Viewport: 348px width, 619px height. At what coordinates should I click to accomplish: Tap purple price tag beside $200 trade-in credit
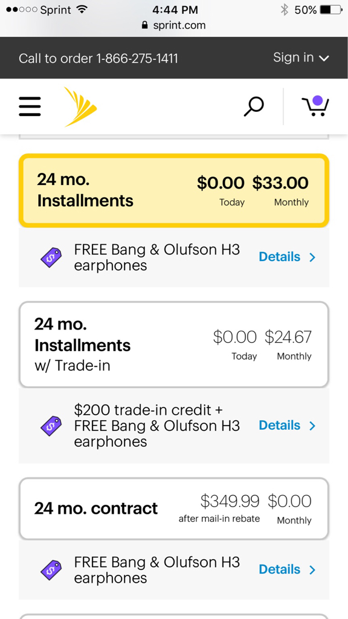(x=51, y=426)
